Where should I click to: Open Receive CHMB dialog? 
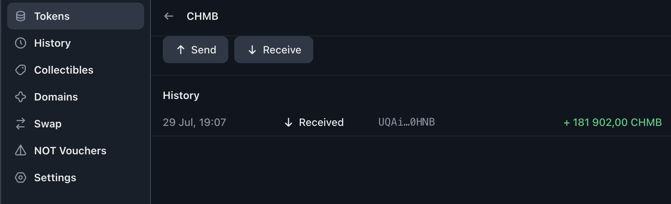click(x=274, y=50)
